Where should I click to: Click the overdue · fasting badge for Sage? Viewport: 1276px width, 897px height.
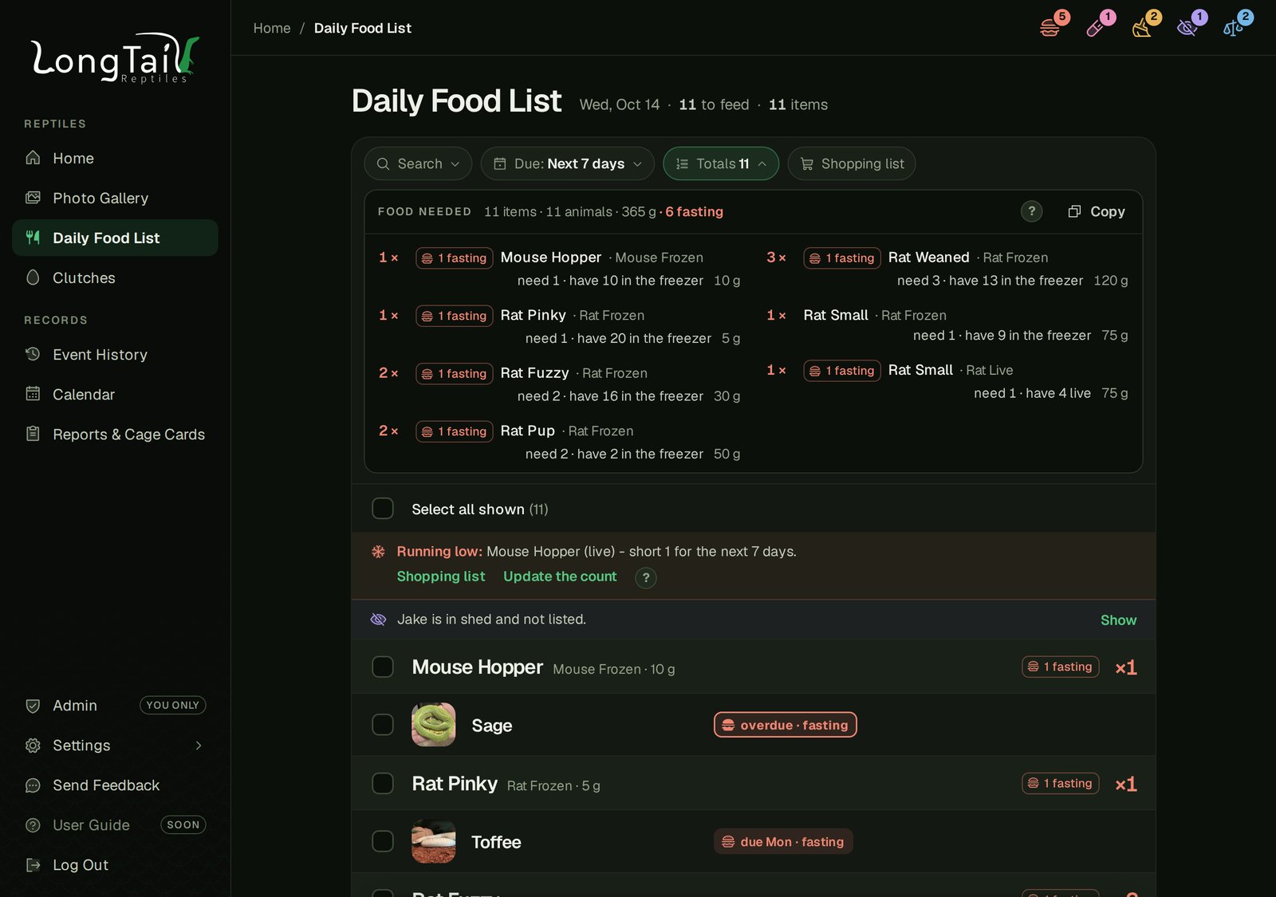(786, 725)
